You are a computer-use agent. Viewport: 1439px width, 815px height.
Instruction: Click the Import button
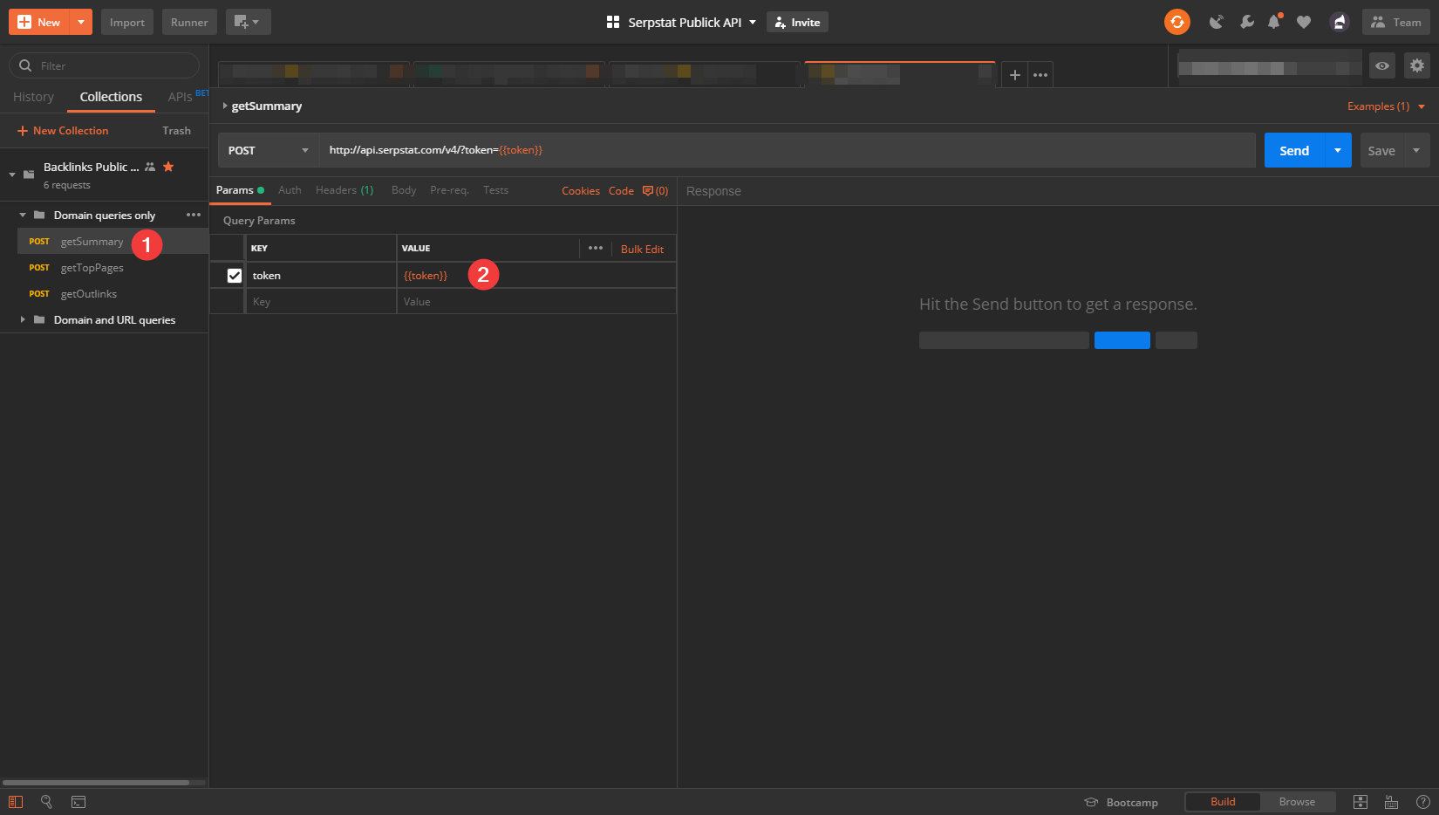[x=127, y=22]
